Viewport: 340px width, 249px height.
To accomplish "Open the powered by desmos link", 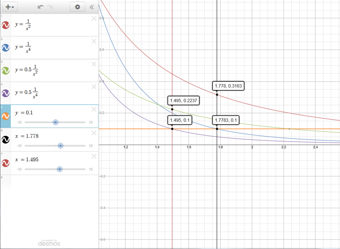I will pyautogui.click(x=49, y=243).
